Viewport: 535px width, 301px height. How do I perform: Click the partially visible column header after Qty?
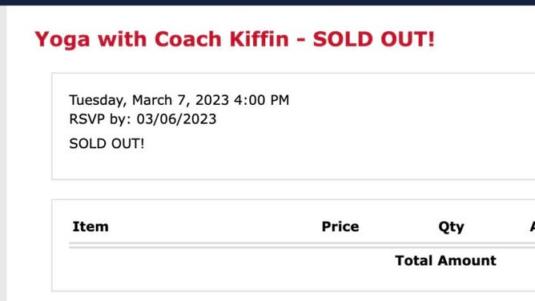click(x=533, y=227)
